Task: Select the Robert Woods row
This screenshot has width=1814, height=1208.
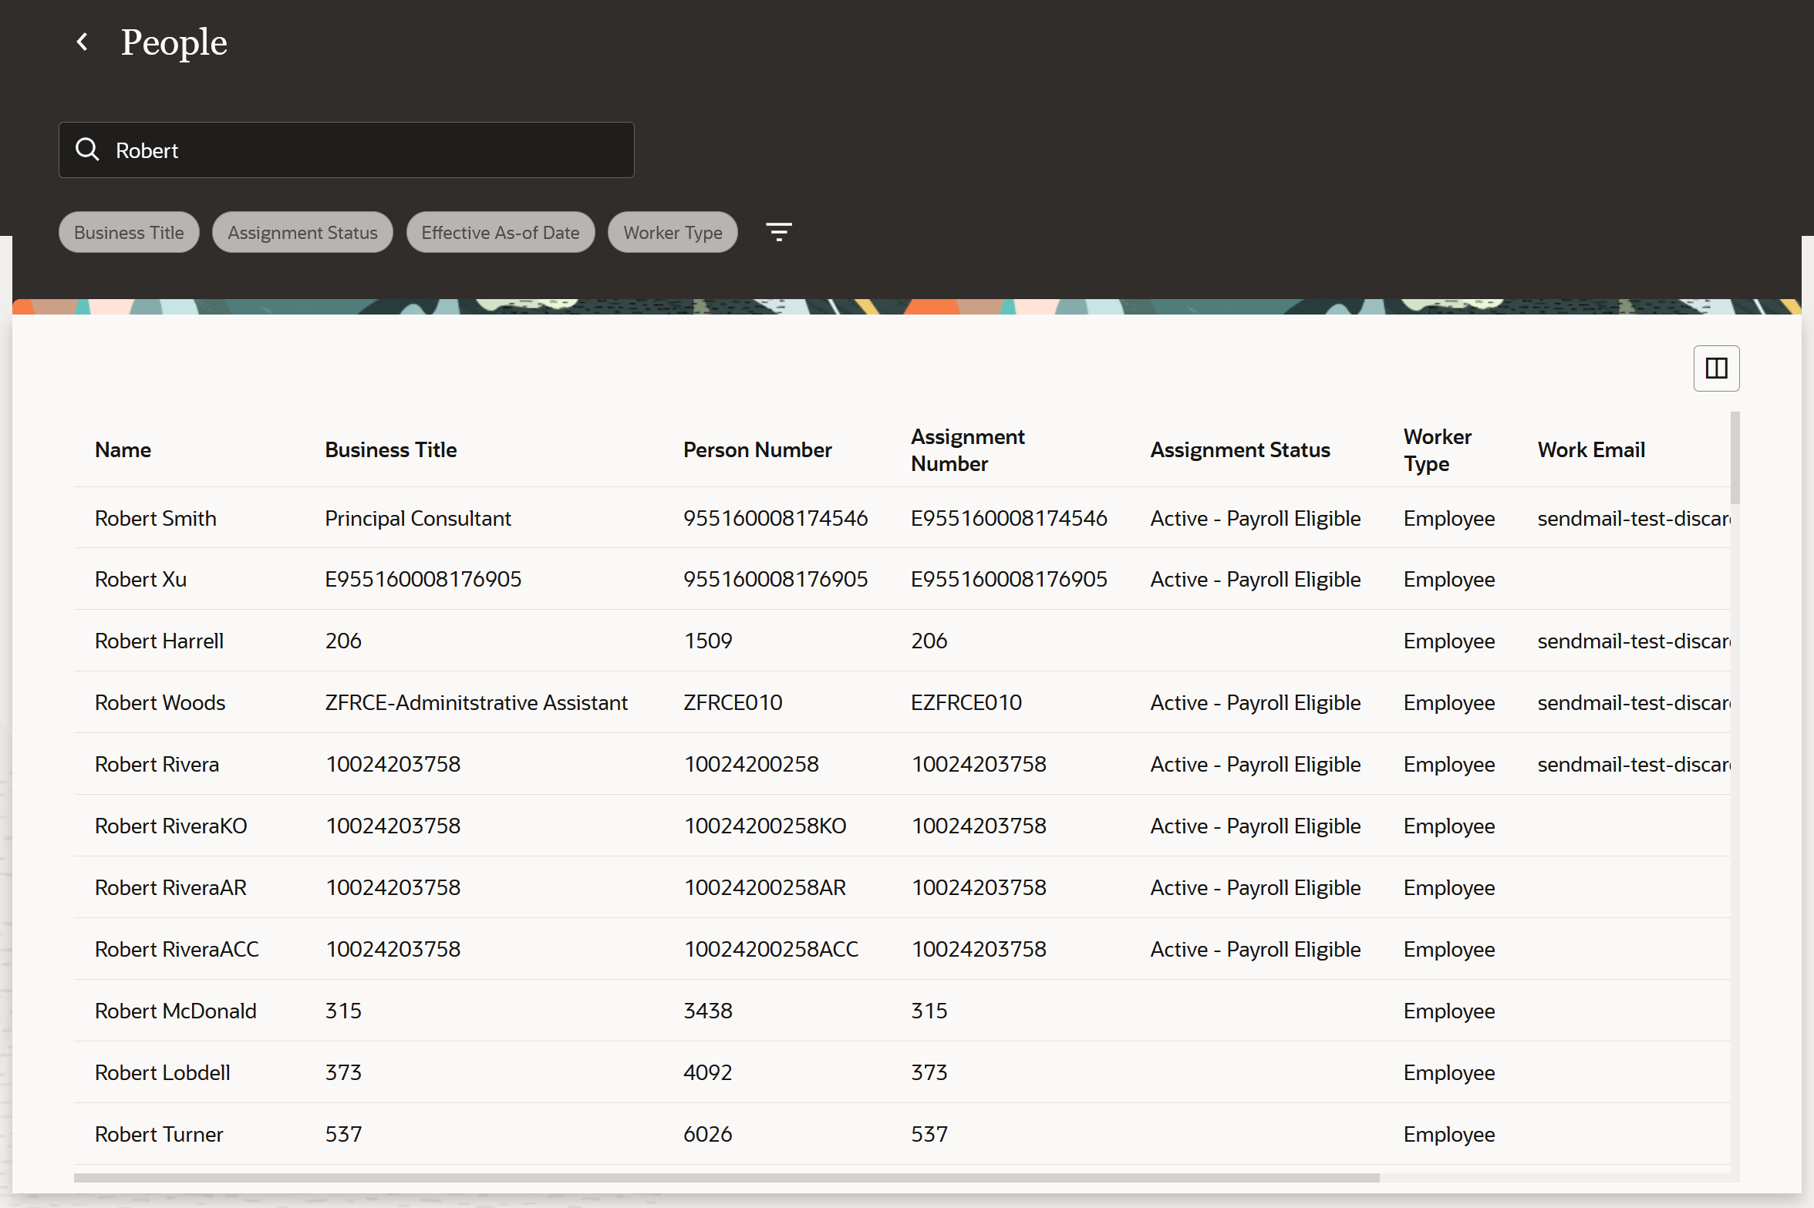Action: pyautogui.click(x=160, y=703)
